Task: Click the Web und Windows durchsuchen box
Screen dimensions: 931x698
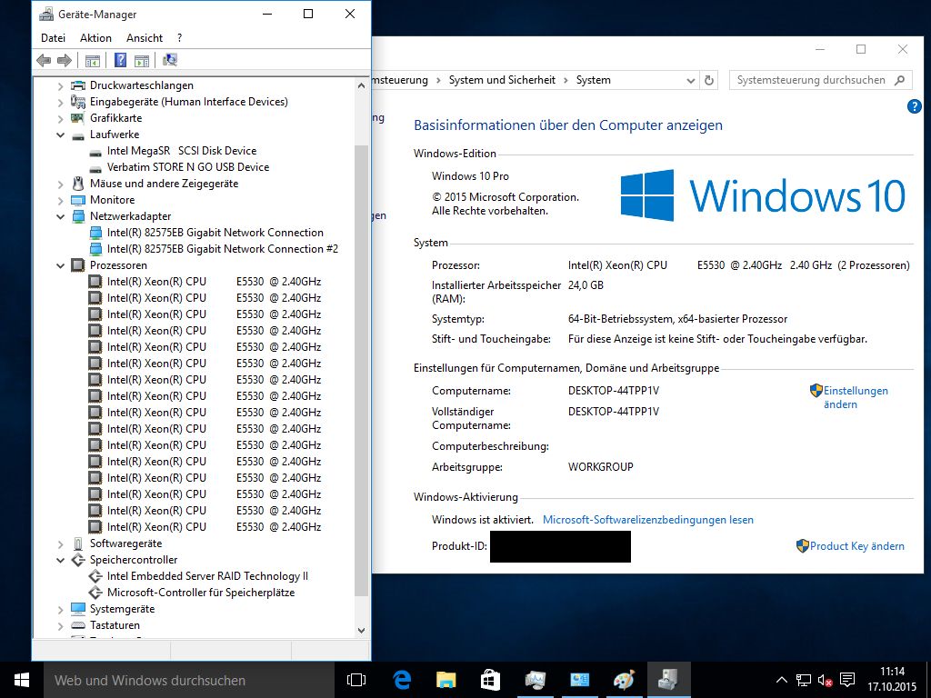Action: tap(189, 680)
